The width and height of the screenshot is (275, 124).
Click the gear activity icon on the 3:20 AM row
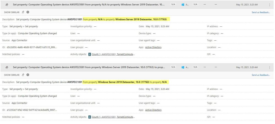pos(7,67)
